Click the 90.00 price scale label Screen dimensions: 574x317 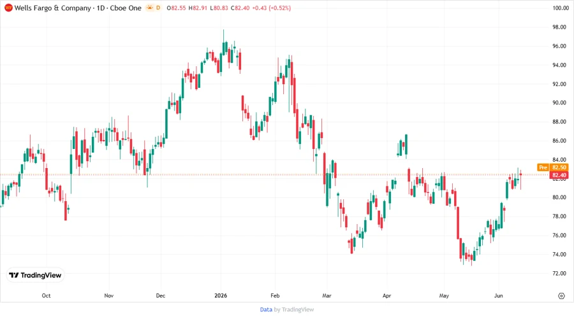click(x=559, y=102)
